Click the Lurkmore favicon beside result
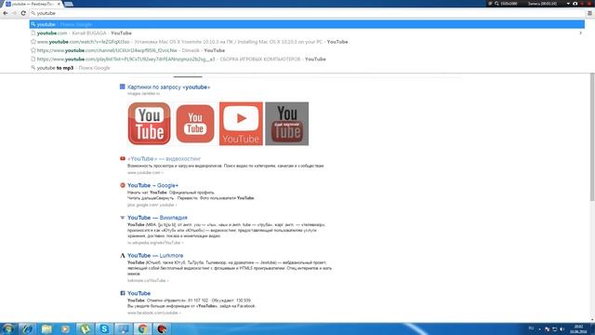The height and width of the screenshot is (335, 595). pos(123,256)
